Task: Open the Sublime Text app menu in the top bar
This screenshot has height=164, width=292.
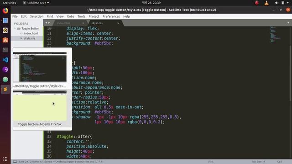Action: coord(36,3)
